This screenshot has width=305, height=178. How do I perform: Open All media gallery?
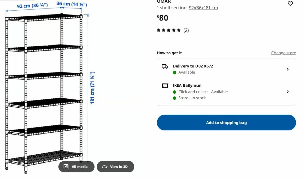click(76, 167)
